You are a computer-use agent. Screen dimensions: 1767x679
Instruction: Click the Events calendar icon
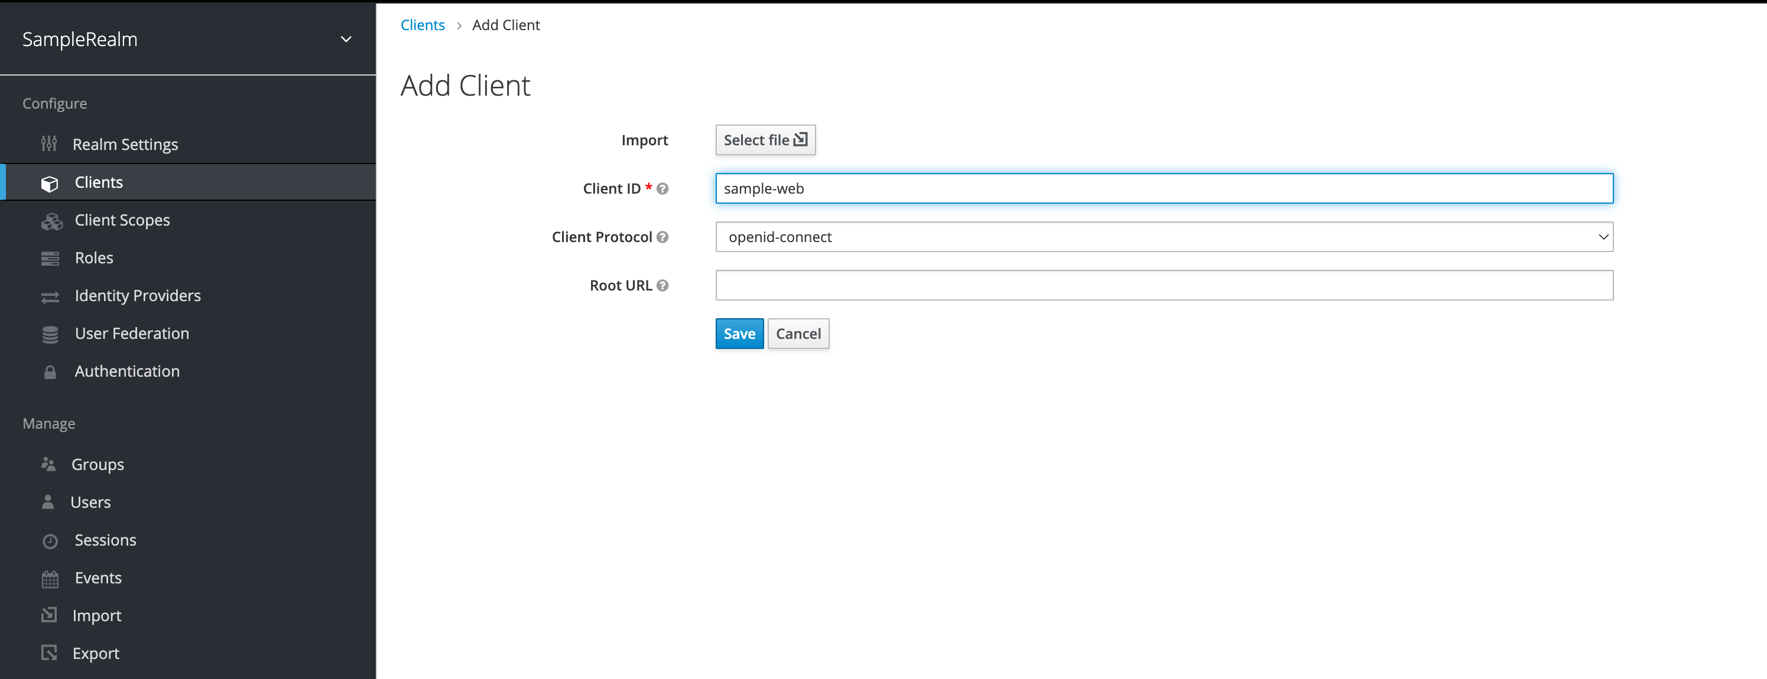[50, 579]
